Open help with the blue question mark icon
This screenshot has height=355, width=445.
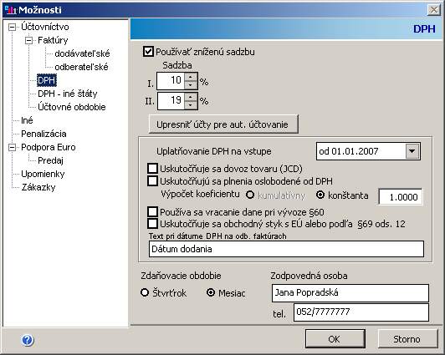[28, 339]
